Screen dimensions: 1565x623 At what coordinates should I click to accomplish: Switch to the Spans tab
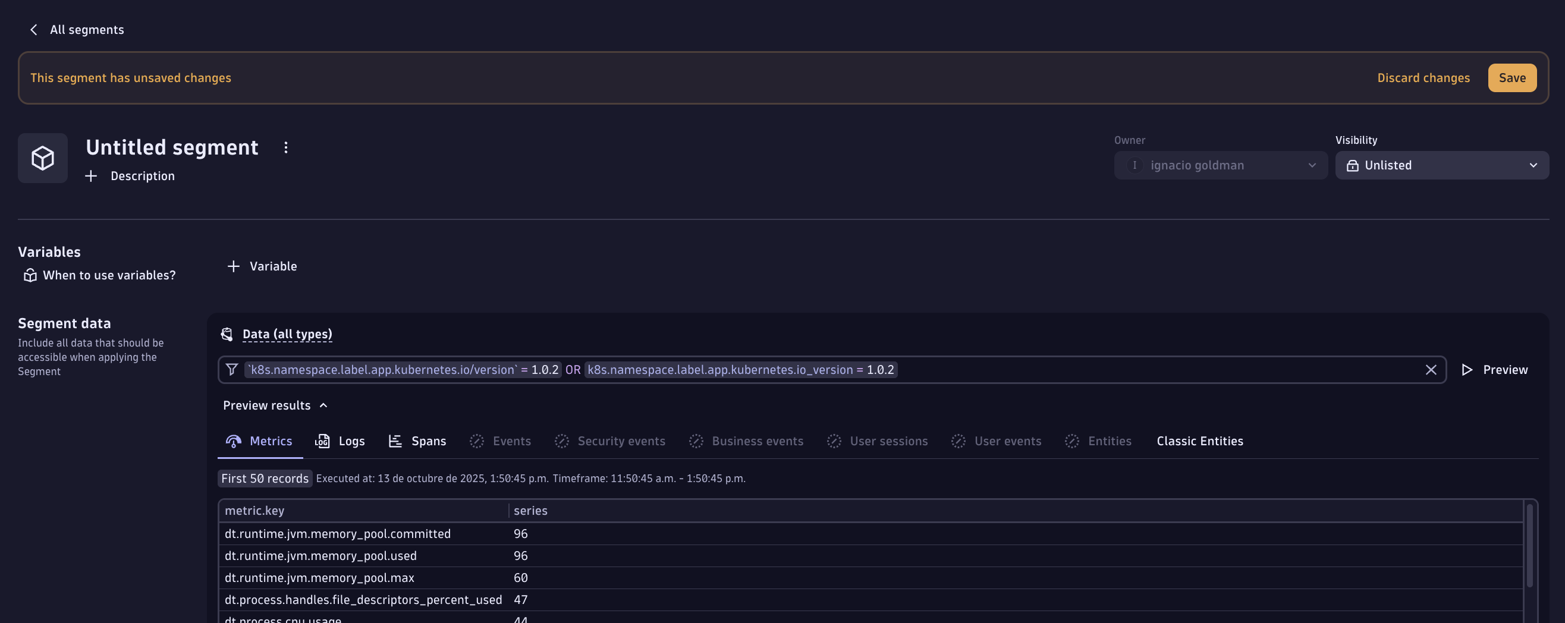[x=417, y=441]
